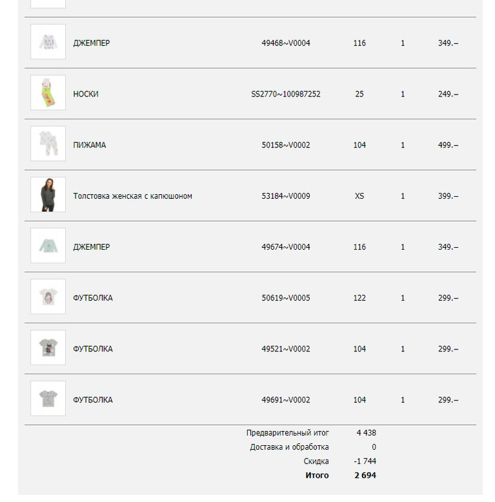Click the 499.– pajama price

pos(447,145)
